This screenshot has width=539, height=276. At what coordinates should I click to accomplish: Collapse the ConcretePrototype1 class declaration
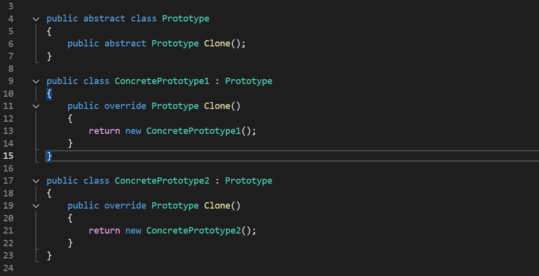tap(36, 81)
